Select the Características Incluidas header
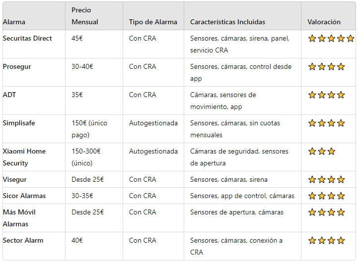 [227, 22]
